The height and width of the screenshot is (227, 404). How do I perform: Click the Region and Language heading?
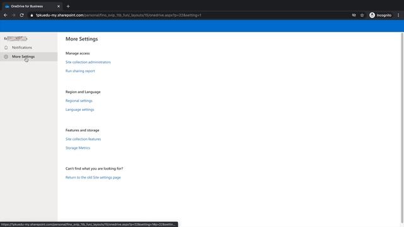pyautogui.click(x=83, y=92)
